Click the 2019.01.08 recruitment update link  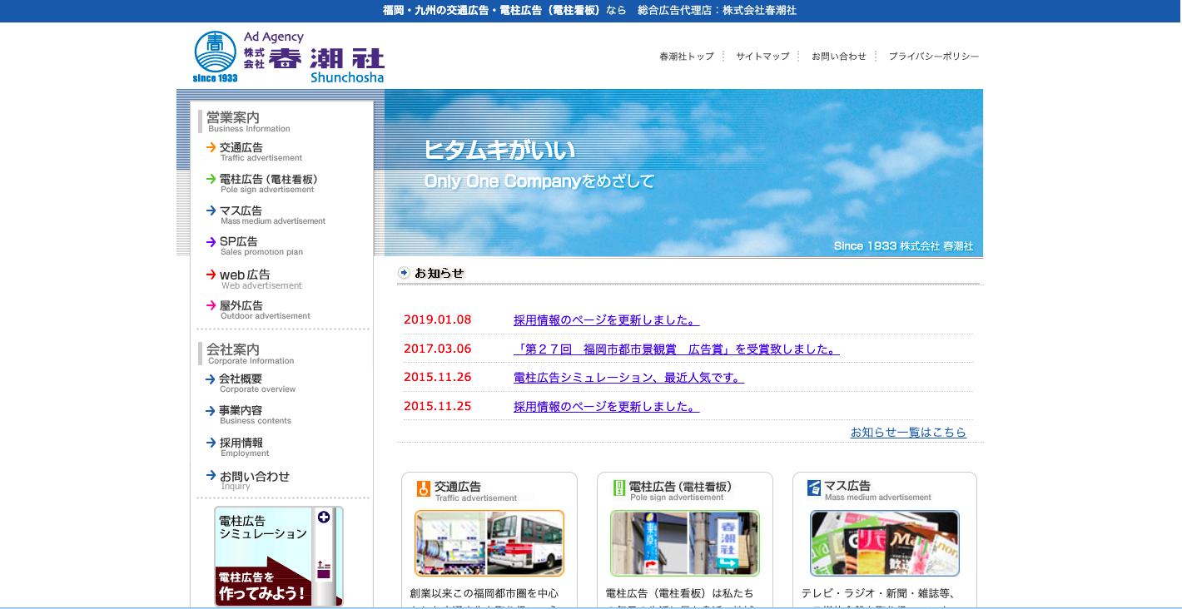point(606,320)
